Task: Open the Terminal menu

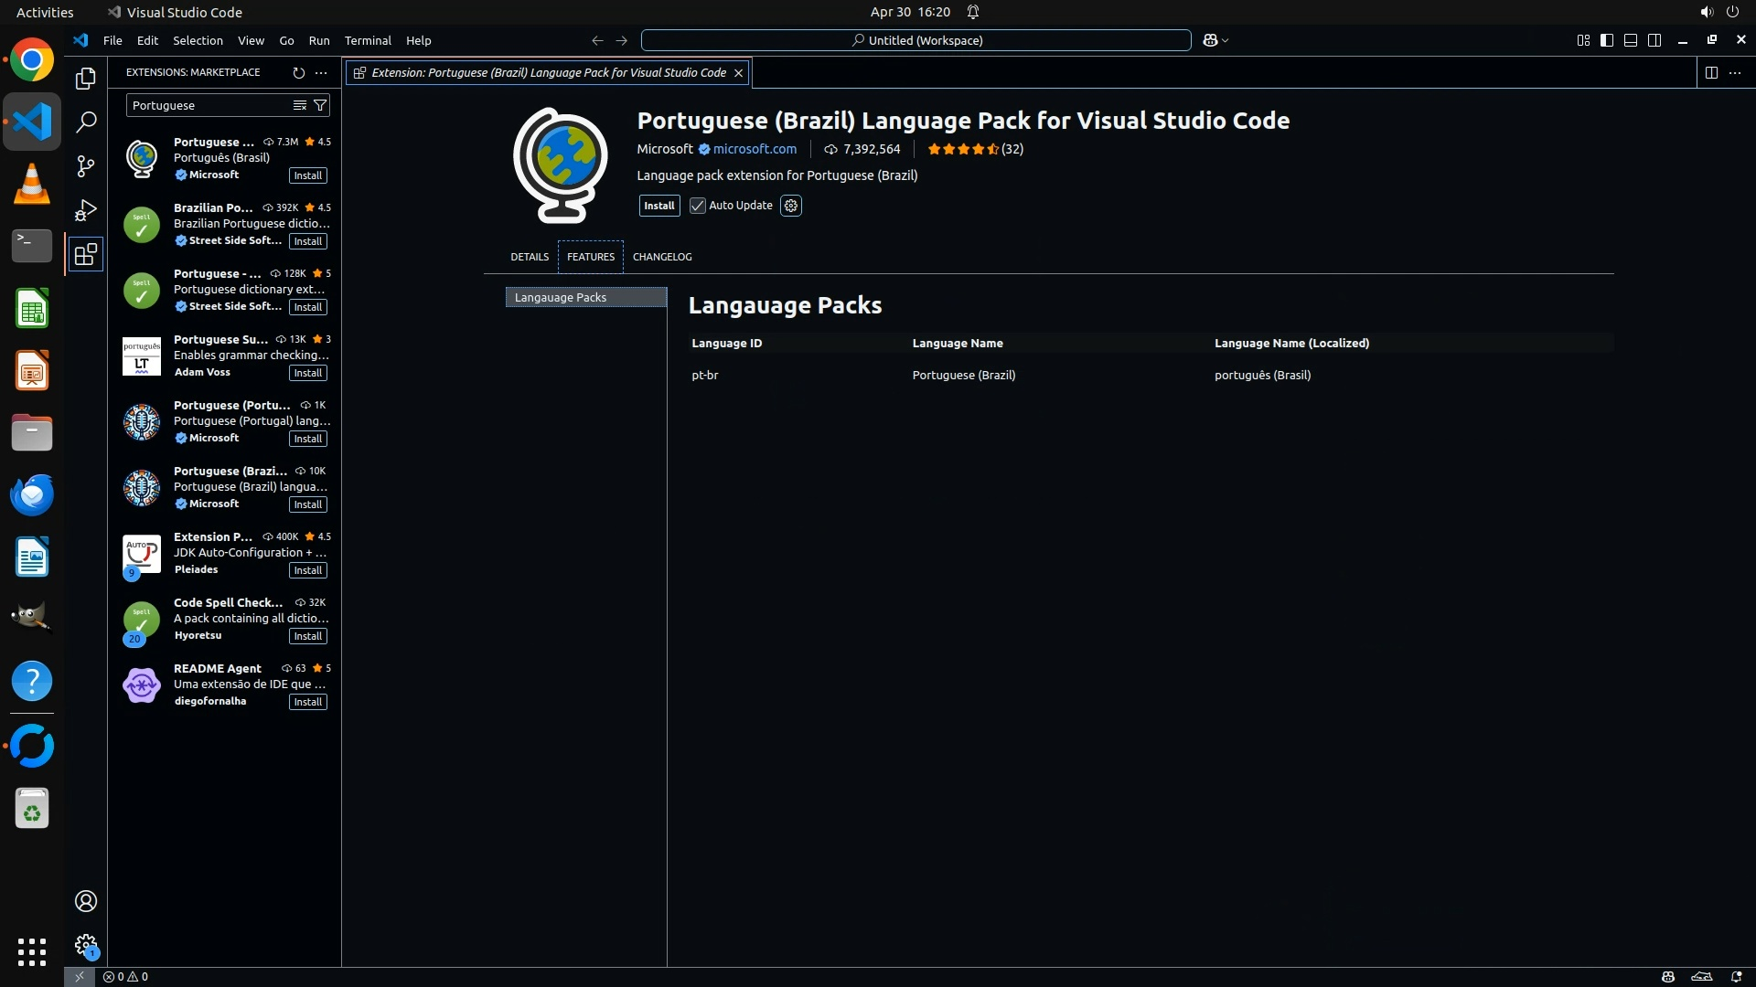Action: click(368, 40)
